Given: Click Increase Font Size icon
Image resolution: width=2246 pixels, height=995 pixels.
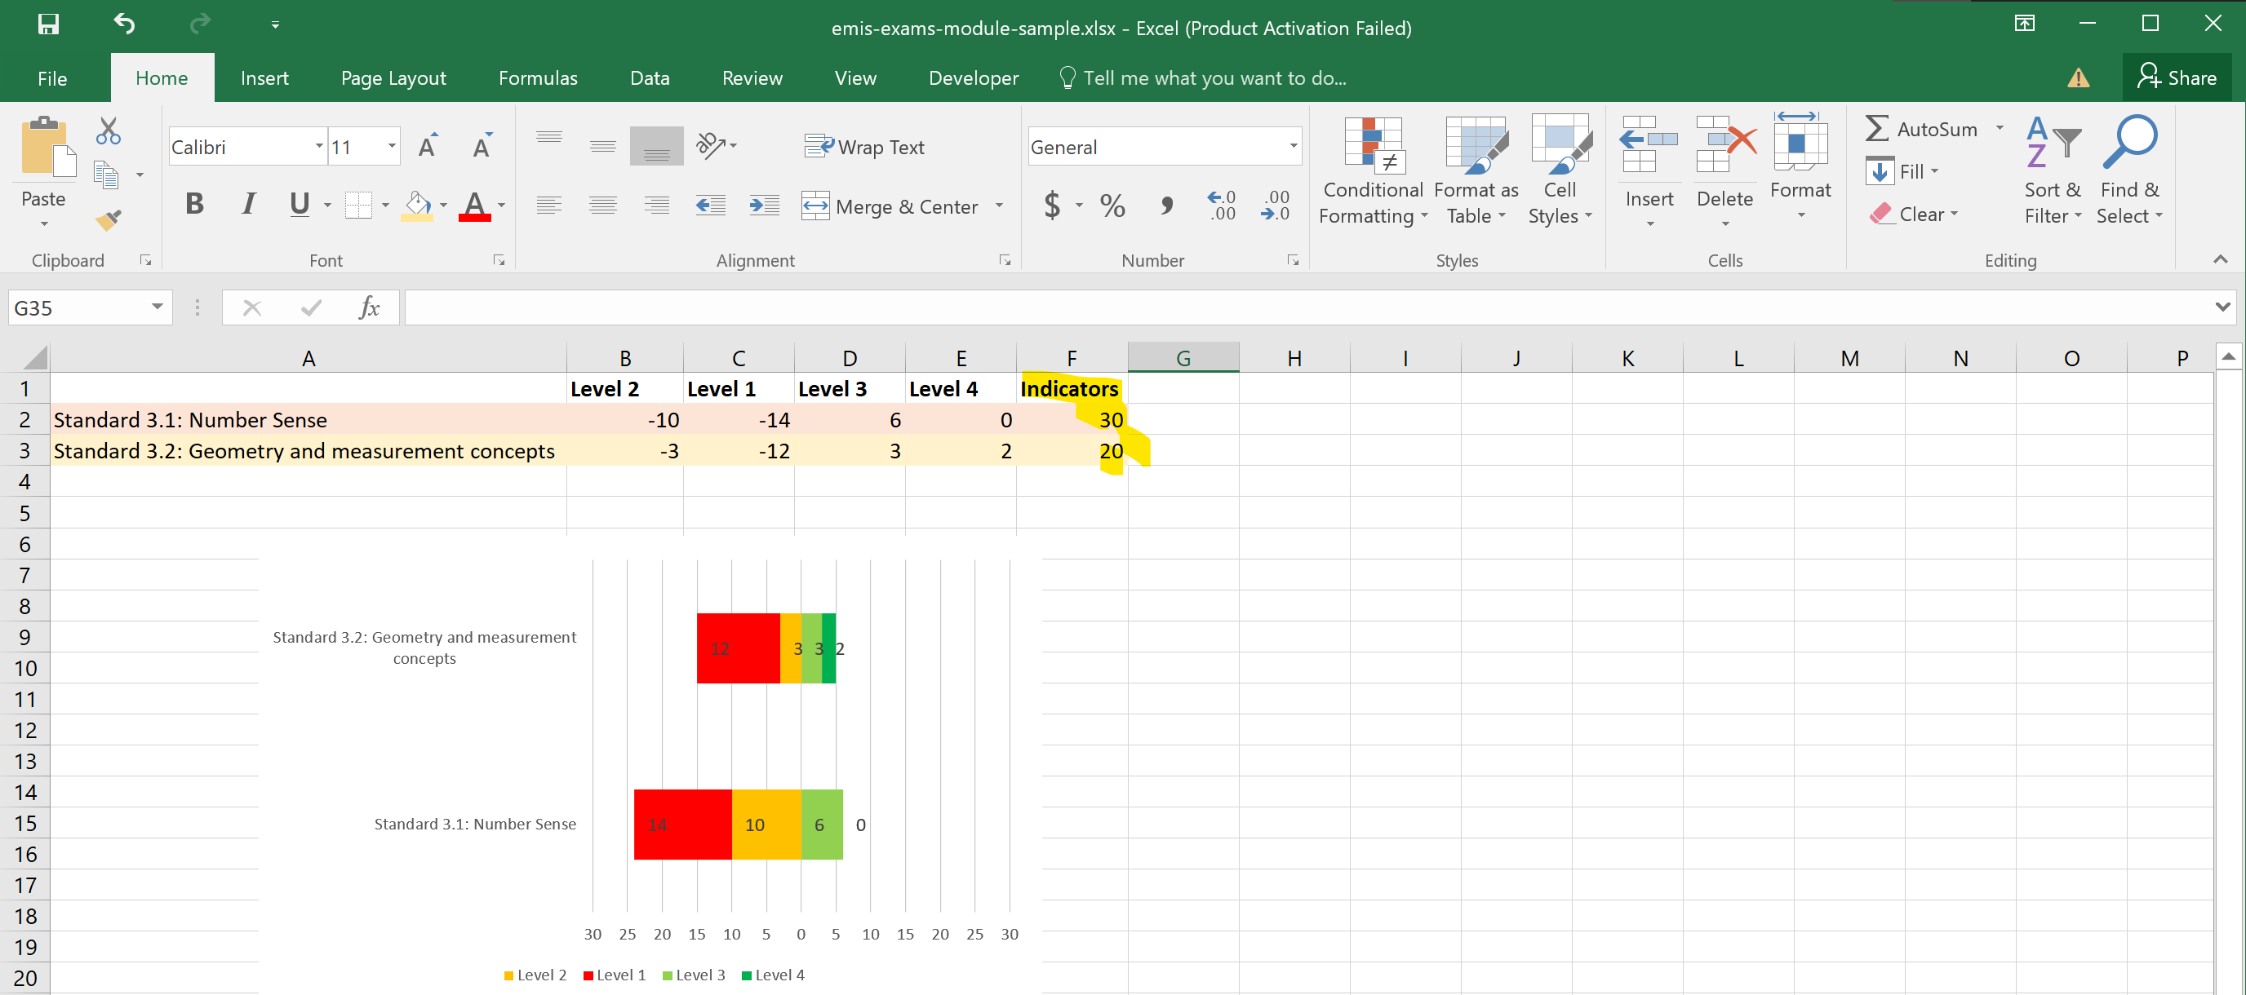Looking at the screenshot, I should point(427,146).
